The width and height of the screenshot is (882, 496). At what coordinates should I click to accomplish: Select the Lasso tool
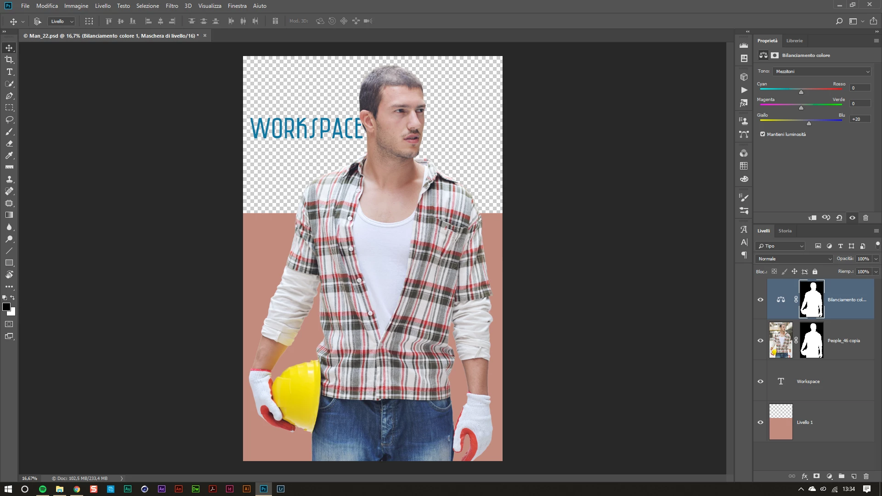coord(9,119)
